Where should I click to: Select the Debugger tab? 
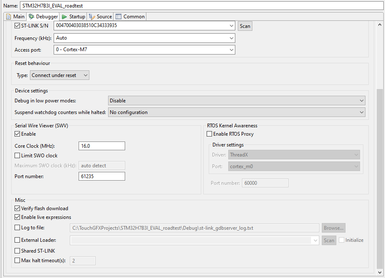point(43,17)
